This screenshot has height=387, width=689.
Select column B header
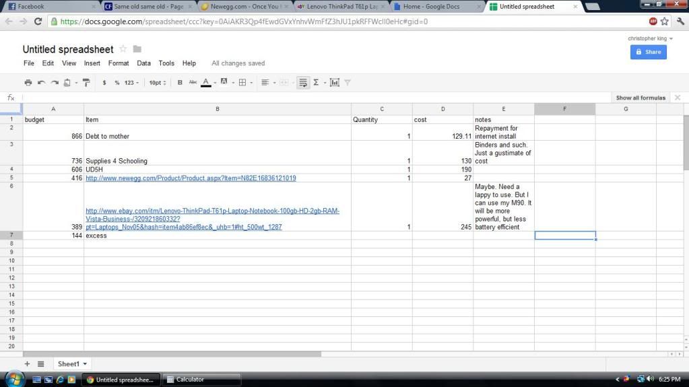coord(218,109)
